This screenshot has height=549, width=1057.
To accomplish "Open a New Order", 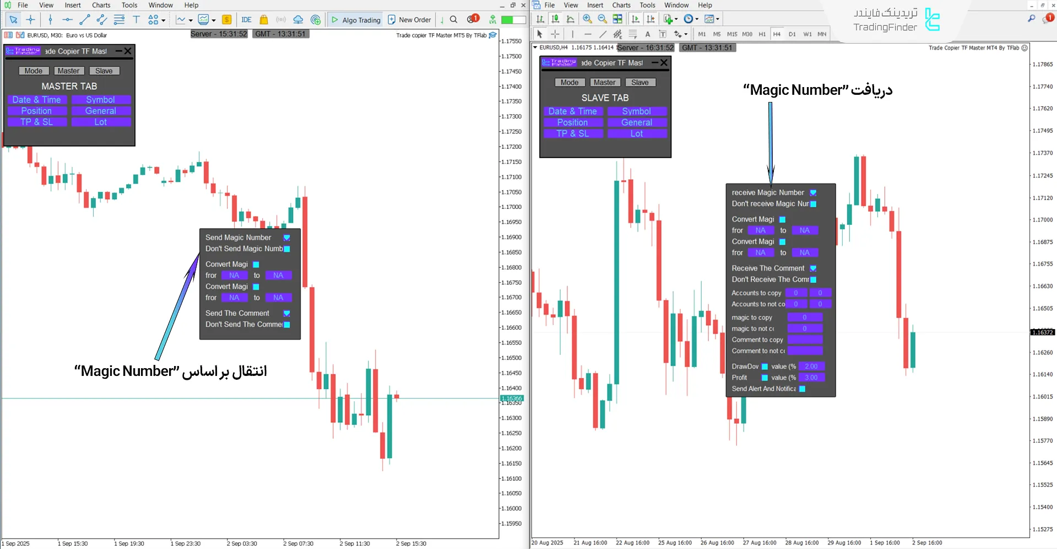I will click(409, 19).
